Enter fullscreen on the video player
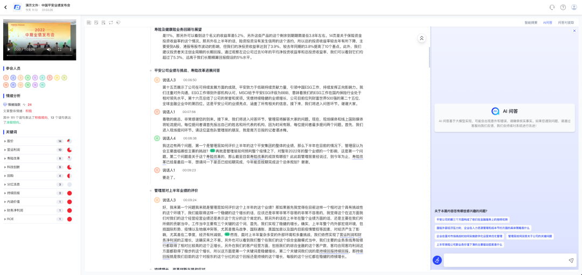This screenshot has width=582, height=275. [59, 50]
